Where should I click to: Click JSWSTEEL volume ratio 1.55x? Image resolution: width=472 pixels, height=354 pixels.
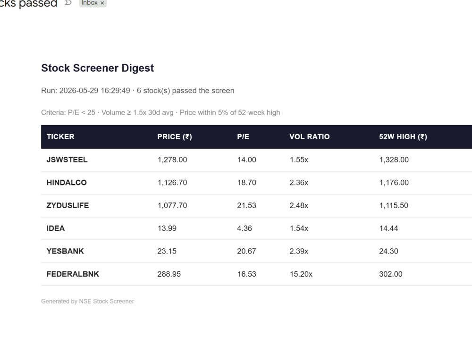click(x=299, y=160)
